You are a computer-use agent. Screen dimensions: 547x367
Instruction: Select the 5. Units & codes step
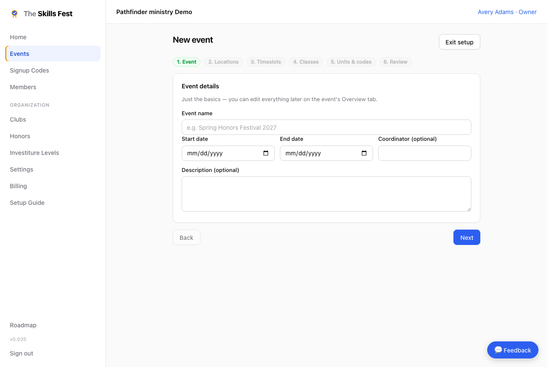351,62
